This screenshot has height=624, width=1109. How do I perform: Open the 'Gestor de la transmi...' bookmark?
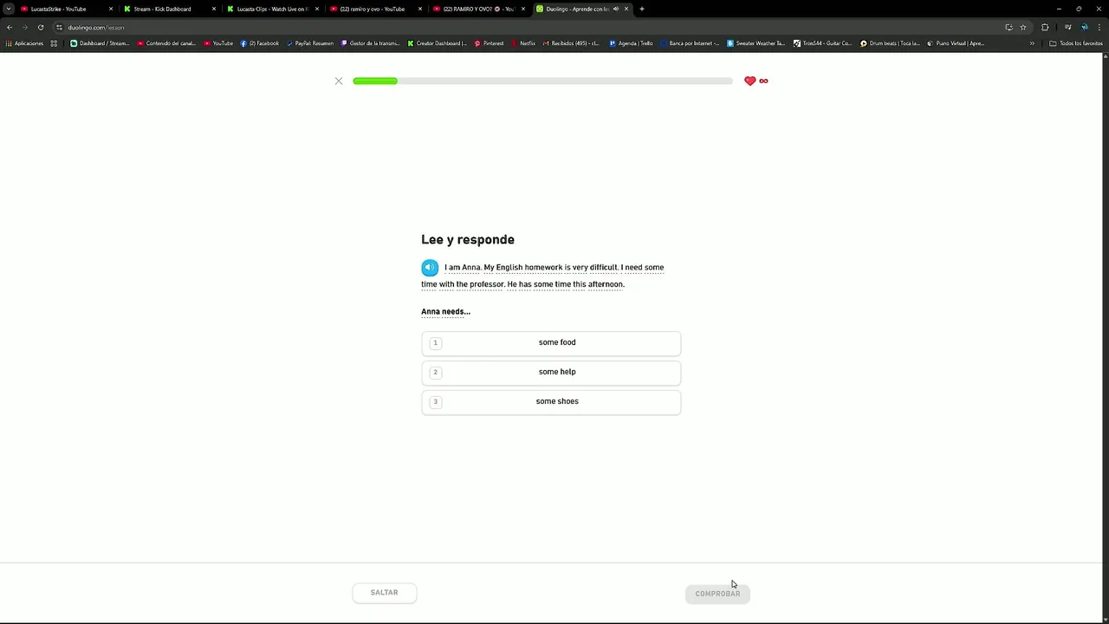coord(371,43)
